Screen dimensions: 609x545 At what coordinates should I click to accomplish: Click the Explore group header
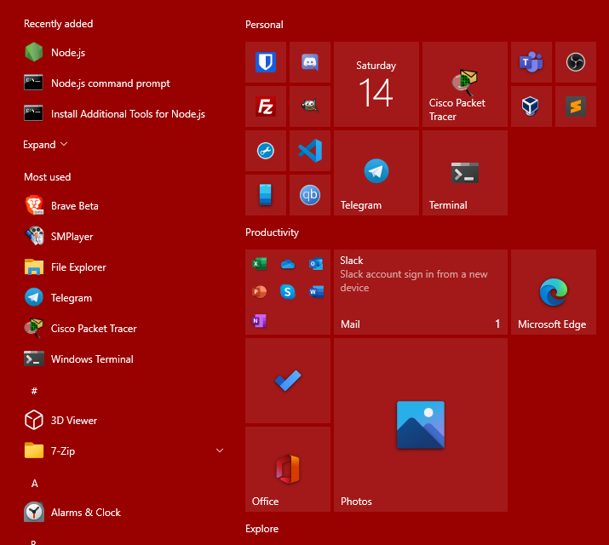[261, 529]
